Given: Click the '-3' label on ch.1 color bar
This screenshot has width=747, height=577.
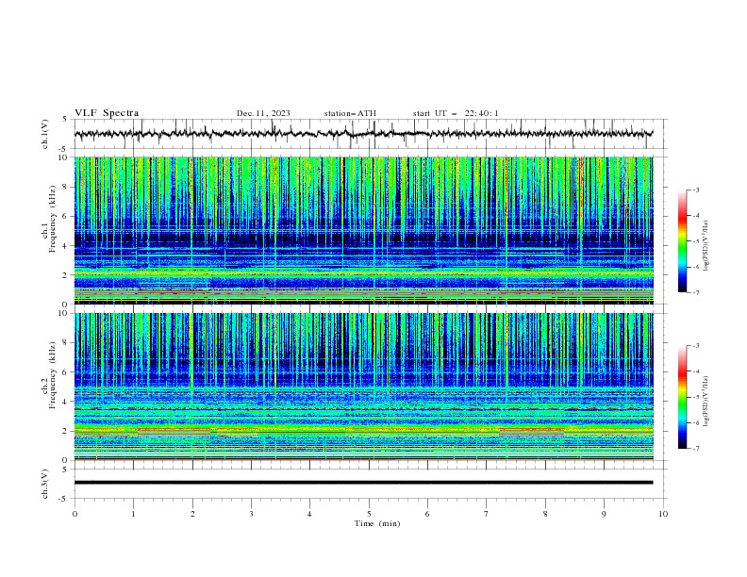Looking at the screenshot, I should point(695,190).
